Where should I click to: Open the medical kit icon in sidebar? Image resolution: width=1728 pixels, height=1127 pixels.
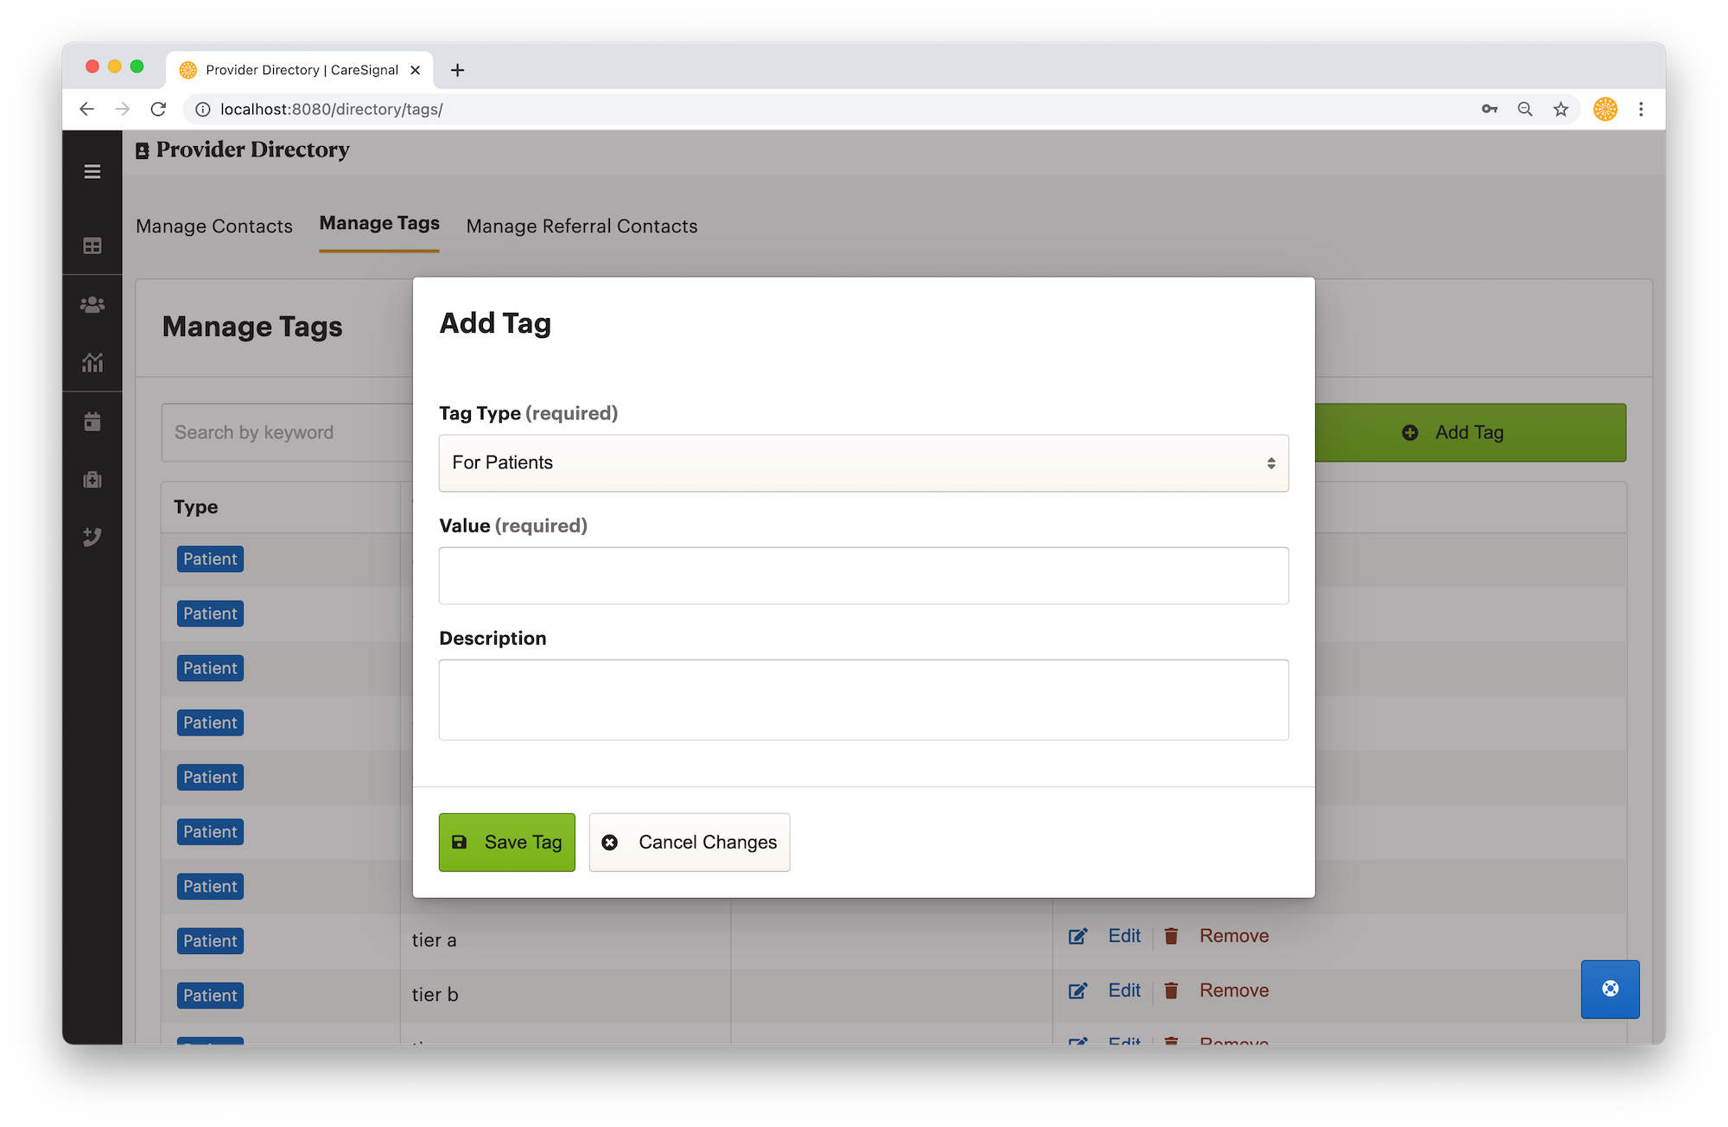[92, 480]
